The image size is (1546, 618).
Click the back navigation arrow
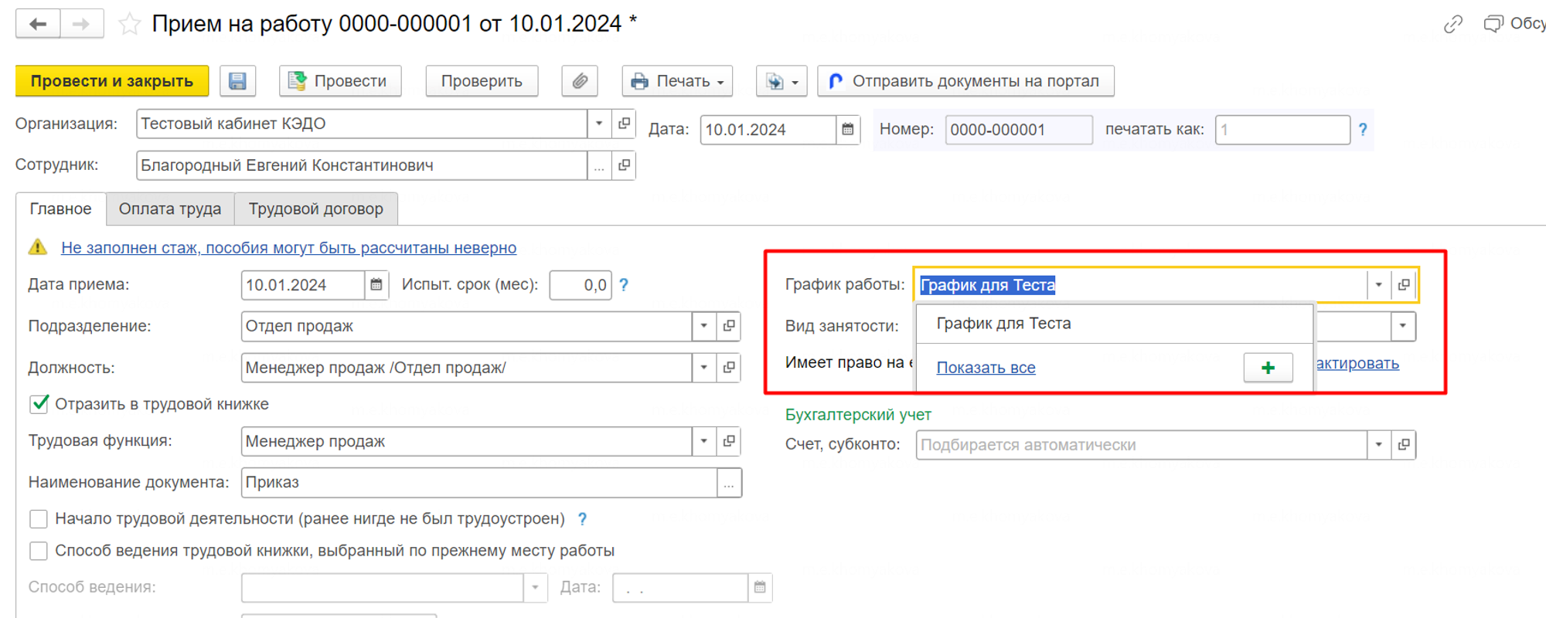(38, 24)
